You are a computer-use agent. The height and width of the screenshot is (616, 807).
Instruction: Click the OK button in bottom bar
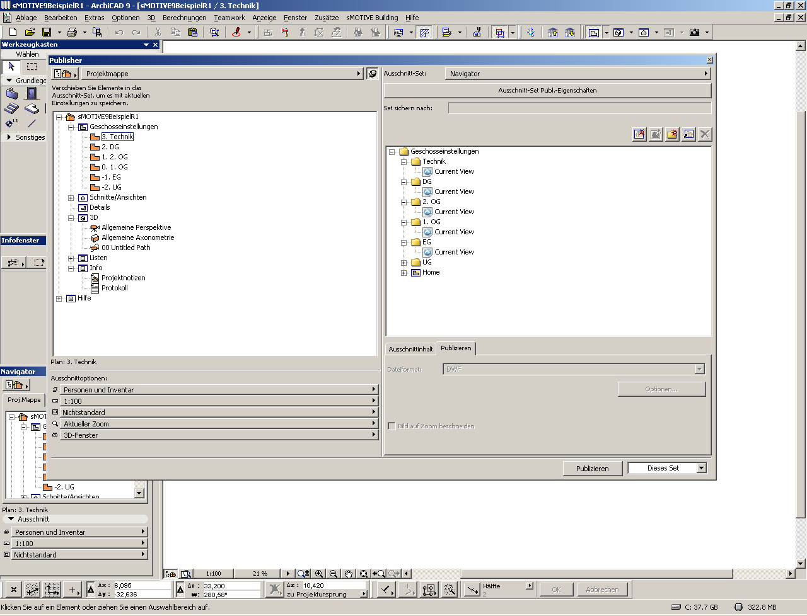(x=556, y=590)
